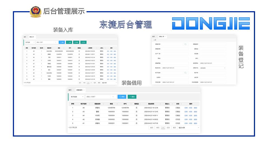This screenshot has width=264, height=148.
Task: Click 购买时间 date field in 装备登记 form
Action: tap(175, 68)
